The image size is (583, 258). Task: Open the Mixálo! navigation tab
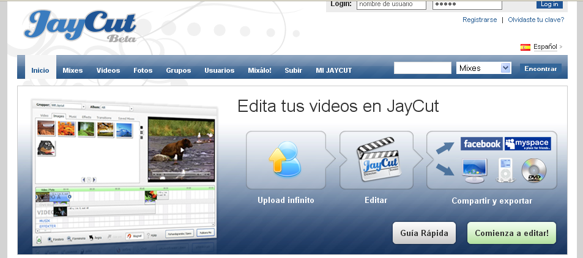coord(259,70)
